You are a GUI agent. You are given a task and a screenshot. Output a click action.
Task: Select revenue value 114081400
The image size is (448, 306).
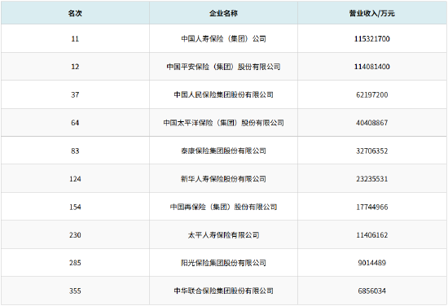372,67
